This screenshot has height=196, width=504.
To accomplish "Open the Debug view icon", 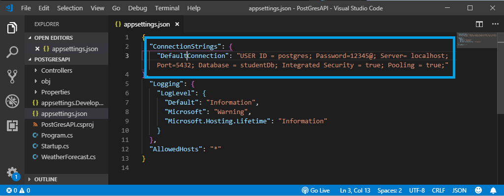I will (x=12, y=101).
